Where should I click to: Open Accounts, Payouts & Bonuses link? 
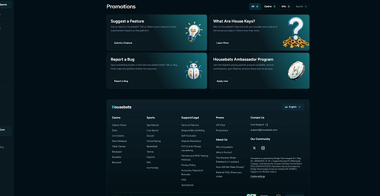click(192, 173)
